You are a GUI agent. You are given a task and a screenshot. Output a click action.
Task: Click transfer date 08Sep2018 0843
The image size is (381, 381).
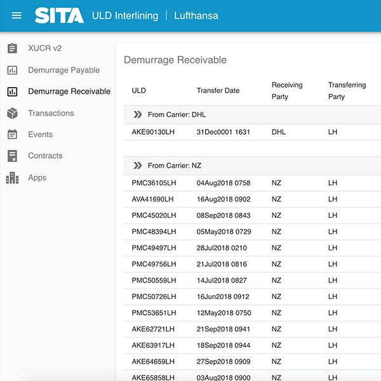(x=224, y=215)
